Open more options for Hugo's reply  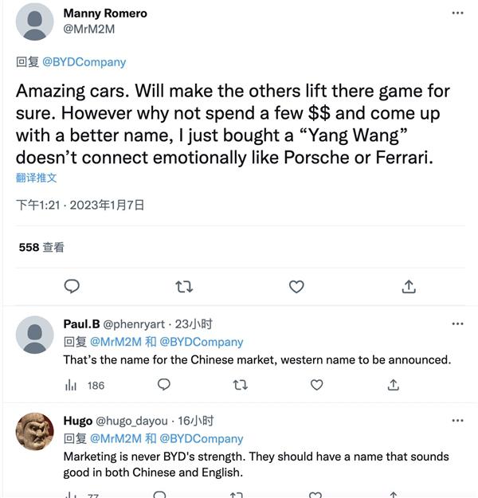[x=457, y=421]
